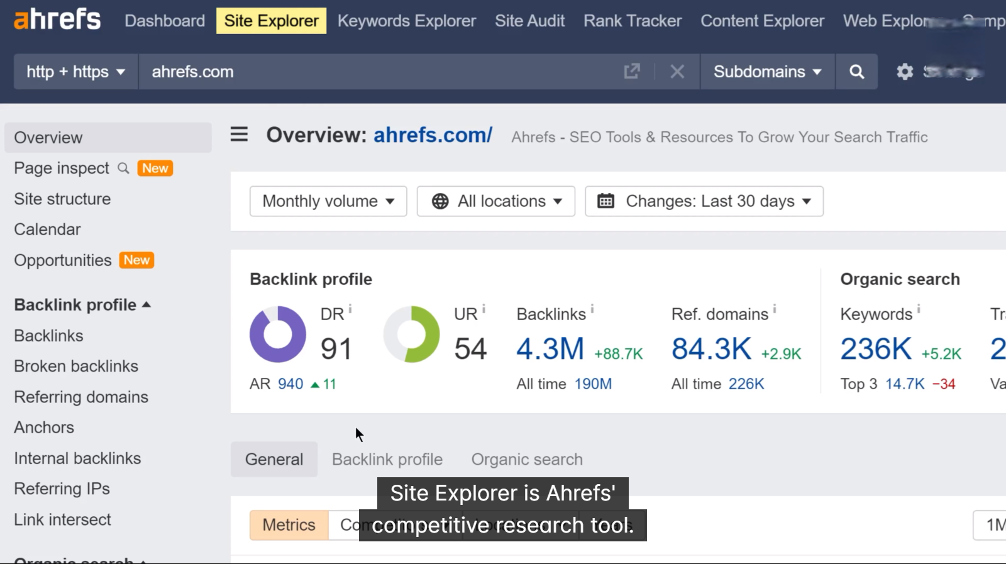Click the info icon next to Ref. domains
Screen dimensions: 1006x564
775,309
